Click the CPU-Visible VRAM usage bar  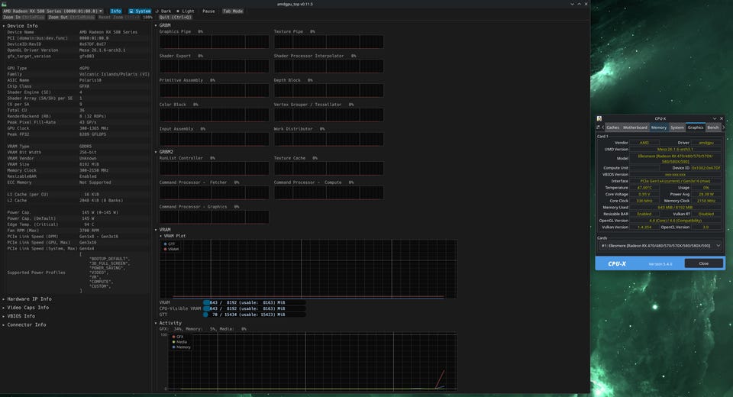[x=254, y=308]
